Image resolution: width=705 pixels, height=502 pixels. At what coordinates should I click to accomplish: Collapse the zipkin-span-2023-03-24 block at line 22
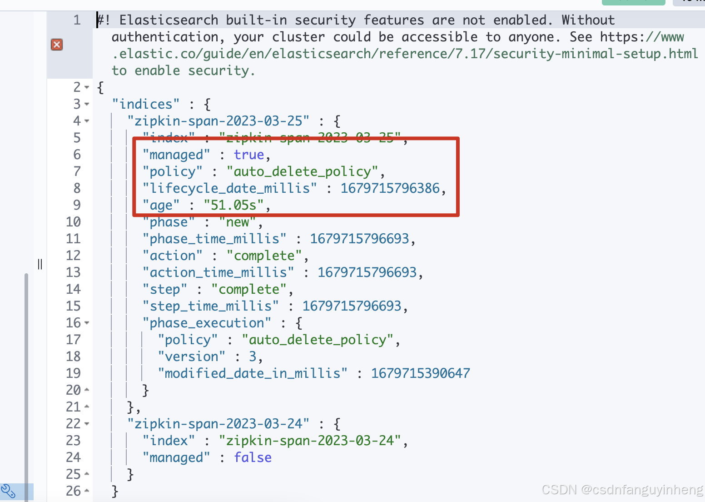tap(87, 424)
